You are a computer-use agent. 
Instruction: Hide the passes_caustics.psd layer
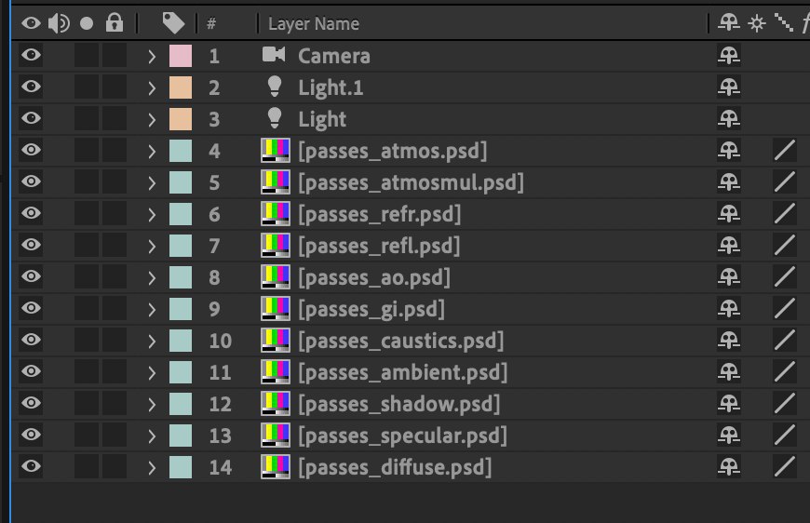coord(31,340)
